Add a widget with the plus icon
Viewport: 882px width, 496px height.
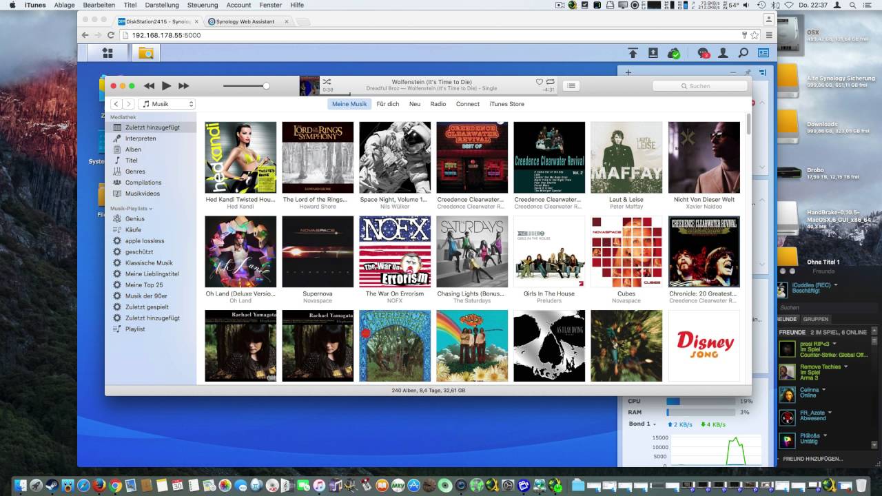tap(628, 72)
